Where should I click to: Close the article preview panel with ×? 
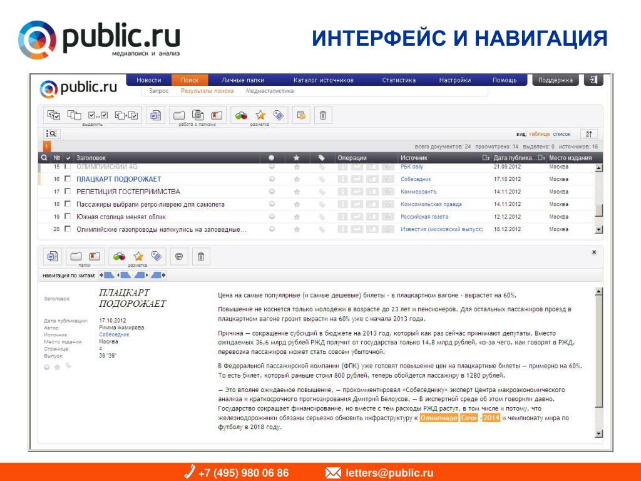(x=594, y=252)
